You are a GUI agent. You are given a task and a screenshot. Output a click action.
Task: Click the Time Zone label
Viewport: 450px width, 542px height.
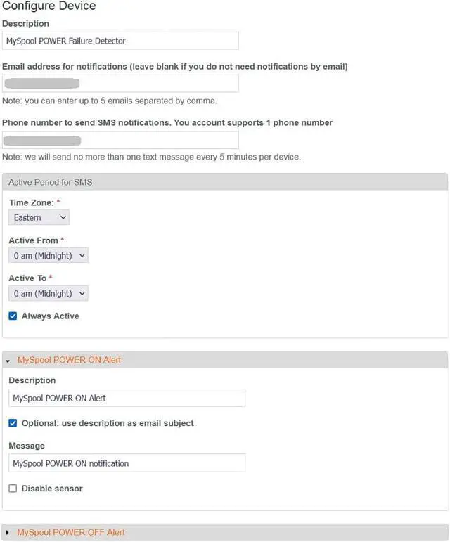(x=32, y=202)
